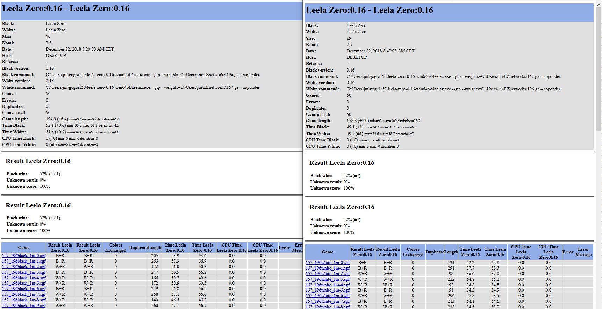Open the 157_196black_1m-9.sgf link
Screen dimensions: 602x309
tap(24, 306)
